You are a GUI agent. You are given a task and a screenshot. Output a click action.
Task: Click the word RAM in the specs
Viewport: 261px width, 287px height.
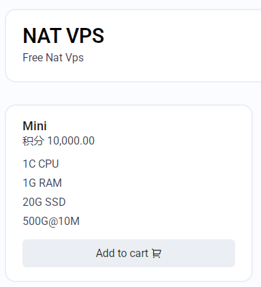[x=50, y=183]
